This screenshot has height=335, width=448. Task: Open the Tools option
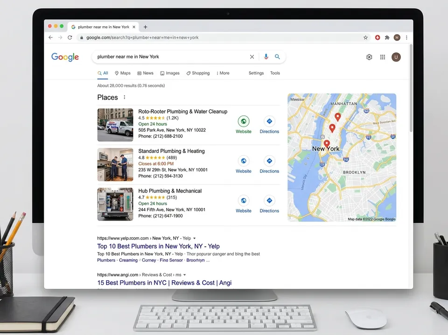coord(275,73)
